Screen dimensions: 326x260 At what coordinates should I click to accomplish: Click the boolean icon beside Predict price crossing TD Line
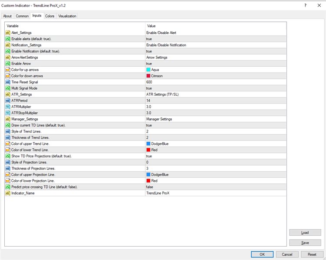[8, 187]
